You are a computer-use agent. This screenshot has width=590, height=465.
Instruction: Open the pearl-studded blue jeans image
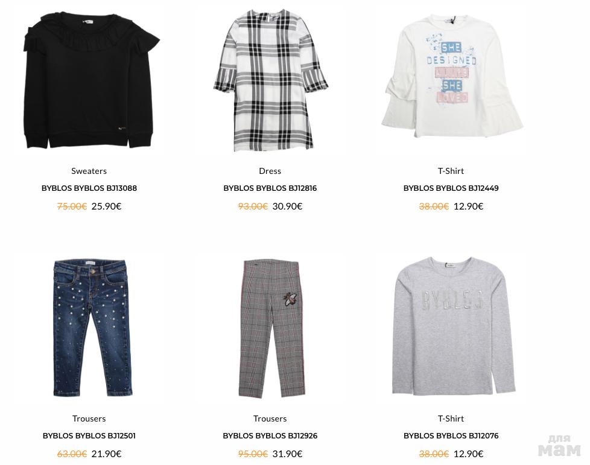click(89, 327)
